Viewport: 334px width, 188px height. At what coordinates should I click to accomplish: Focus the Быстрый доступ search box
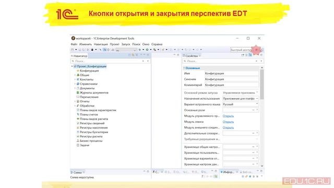point(241,50)
